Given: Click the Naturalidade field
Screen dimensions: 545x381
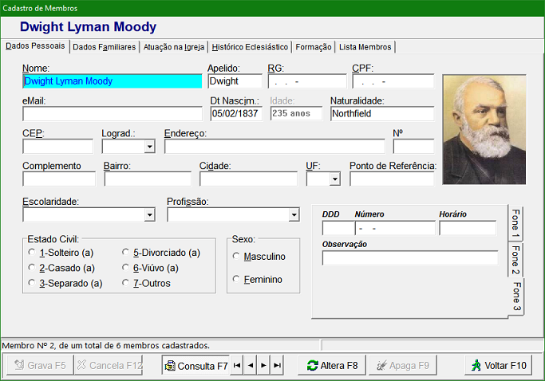Looking at the screenshot, I should (382, 113).
